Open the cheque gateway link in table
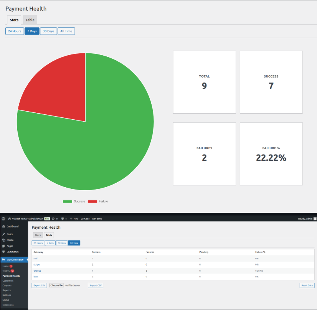 (37, 270)
